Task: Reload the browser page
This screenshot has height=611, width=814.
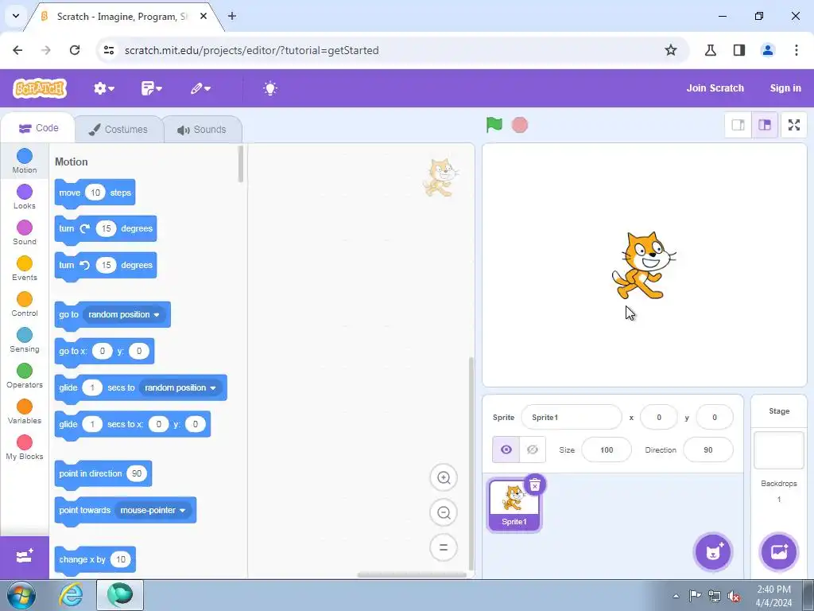Action: click(75, 50)
